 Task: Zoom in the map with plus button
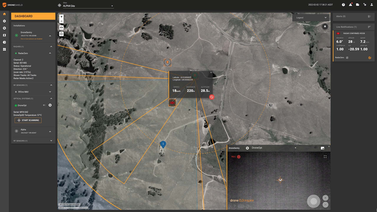(61, 17)
